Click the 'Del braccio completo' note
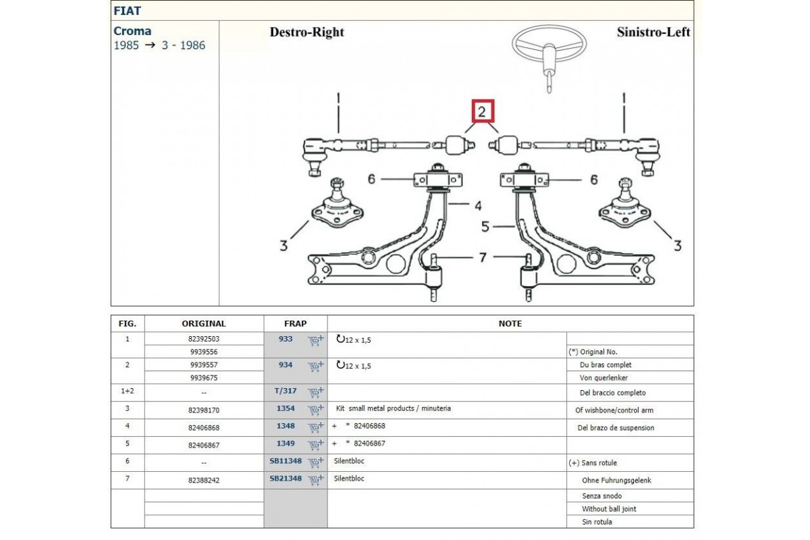The height and width of the screenshot is (540, 810). 613,393
